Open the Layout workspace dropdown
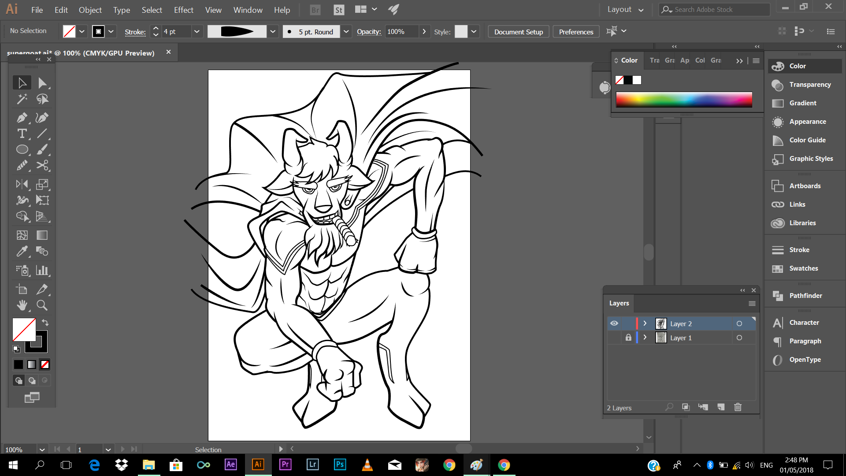This screenshot has width=846, height=476. [625, 10]
